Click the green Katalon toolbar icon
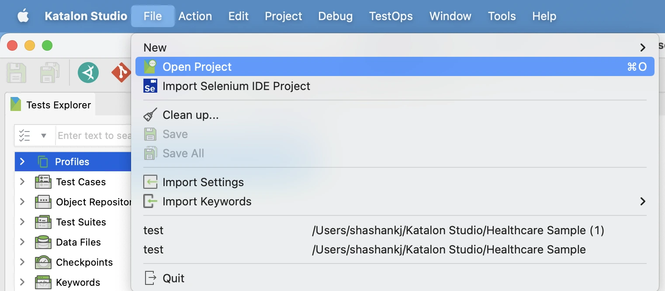Viewport: 665px width, 291px height. pyautogui.click(x=88, y=73)
